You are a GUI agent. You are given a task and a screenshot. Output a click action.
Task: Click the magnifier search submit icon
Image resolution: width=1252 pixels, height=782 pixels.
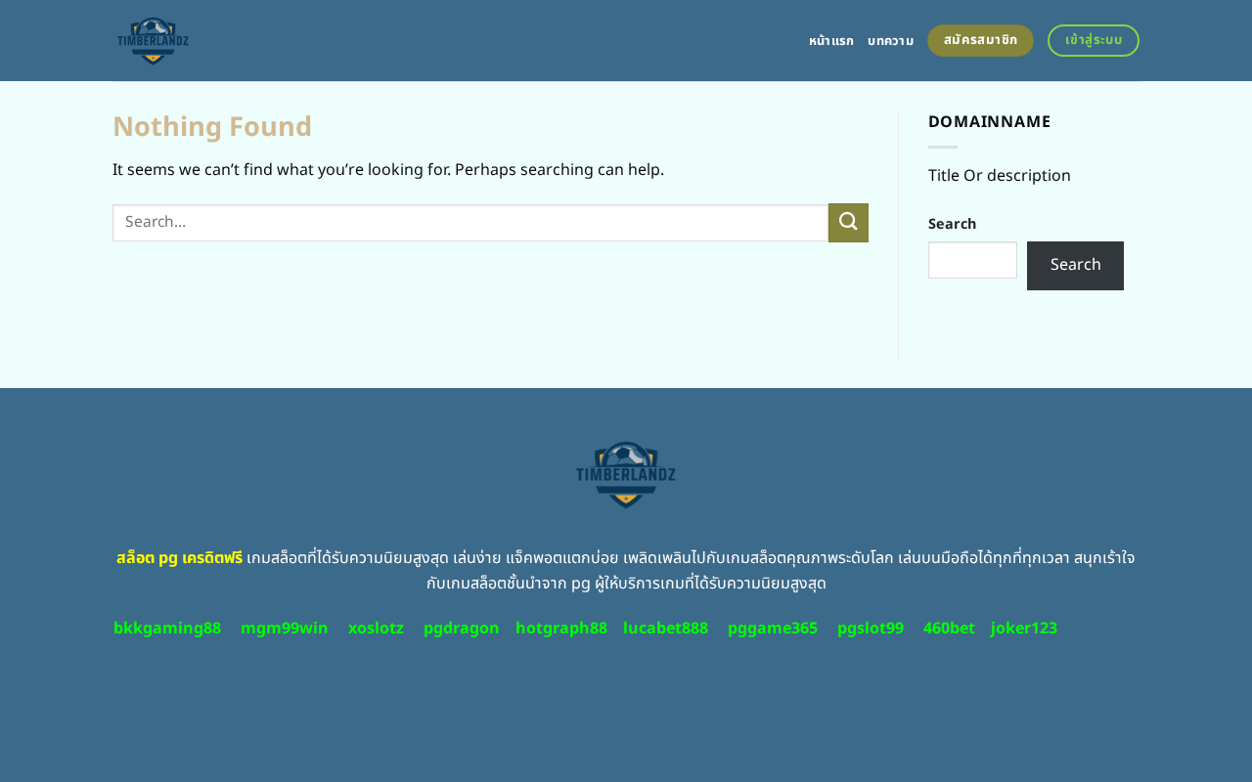coord(848,223)
